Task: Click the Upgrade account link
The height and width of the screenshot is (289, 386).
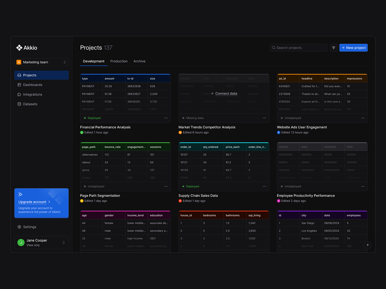Action: 32,202
